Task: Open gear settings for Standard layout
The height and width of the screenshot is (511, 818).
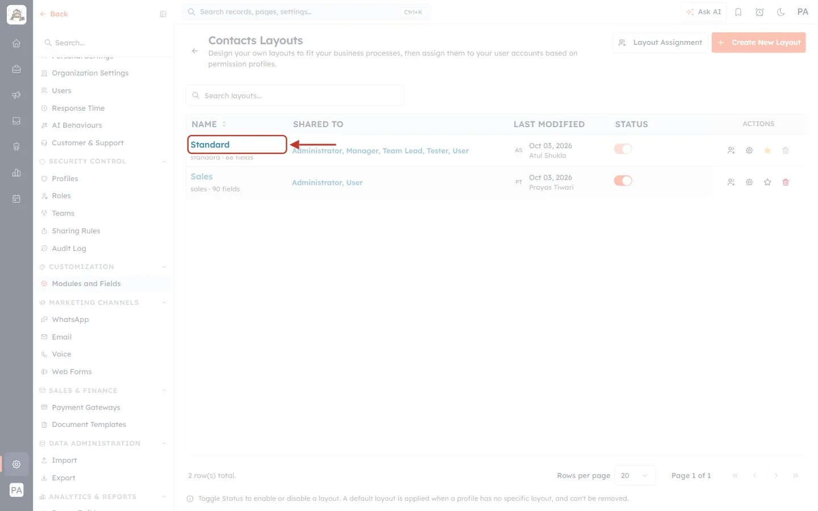Action: click(749, 150)
